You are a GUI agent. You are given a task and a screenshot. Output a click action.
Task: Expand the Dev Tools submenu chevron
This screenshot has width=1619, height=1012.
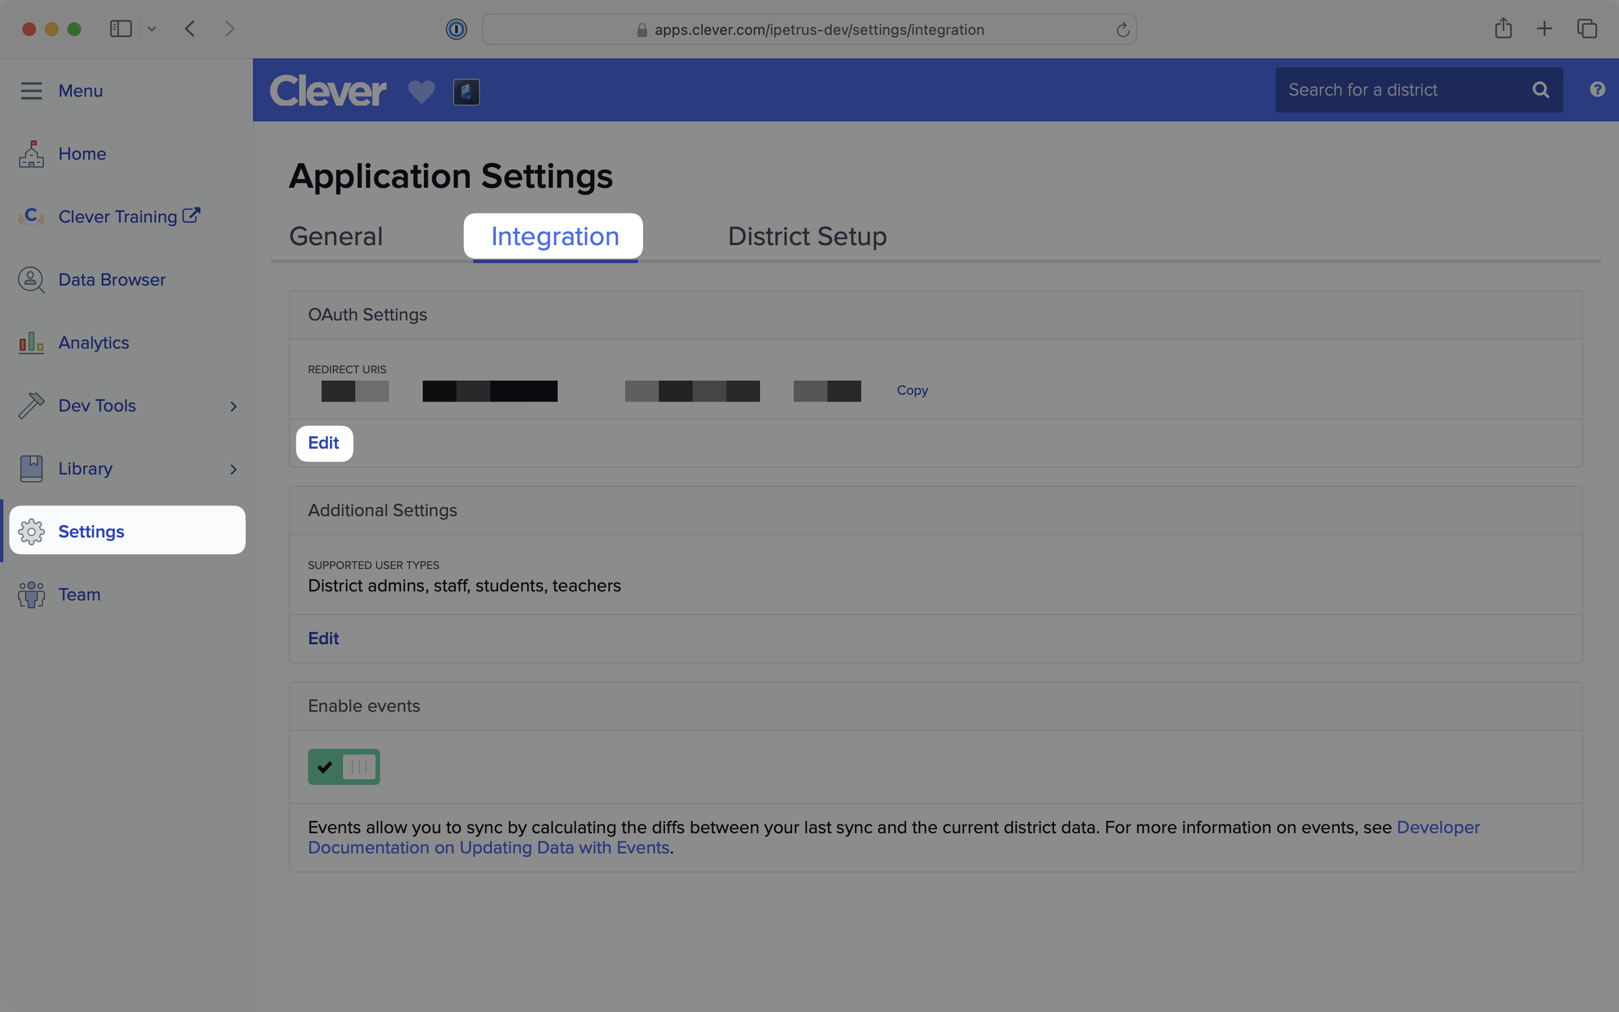point(233,406)
